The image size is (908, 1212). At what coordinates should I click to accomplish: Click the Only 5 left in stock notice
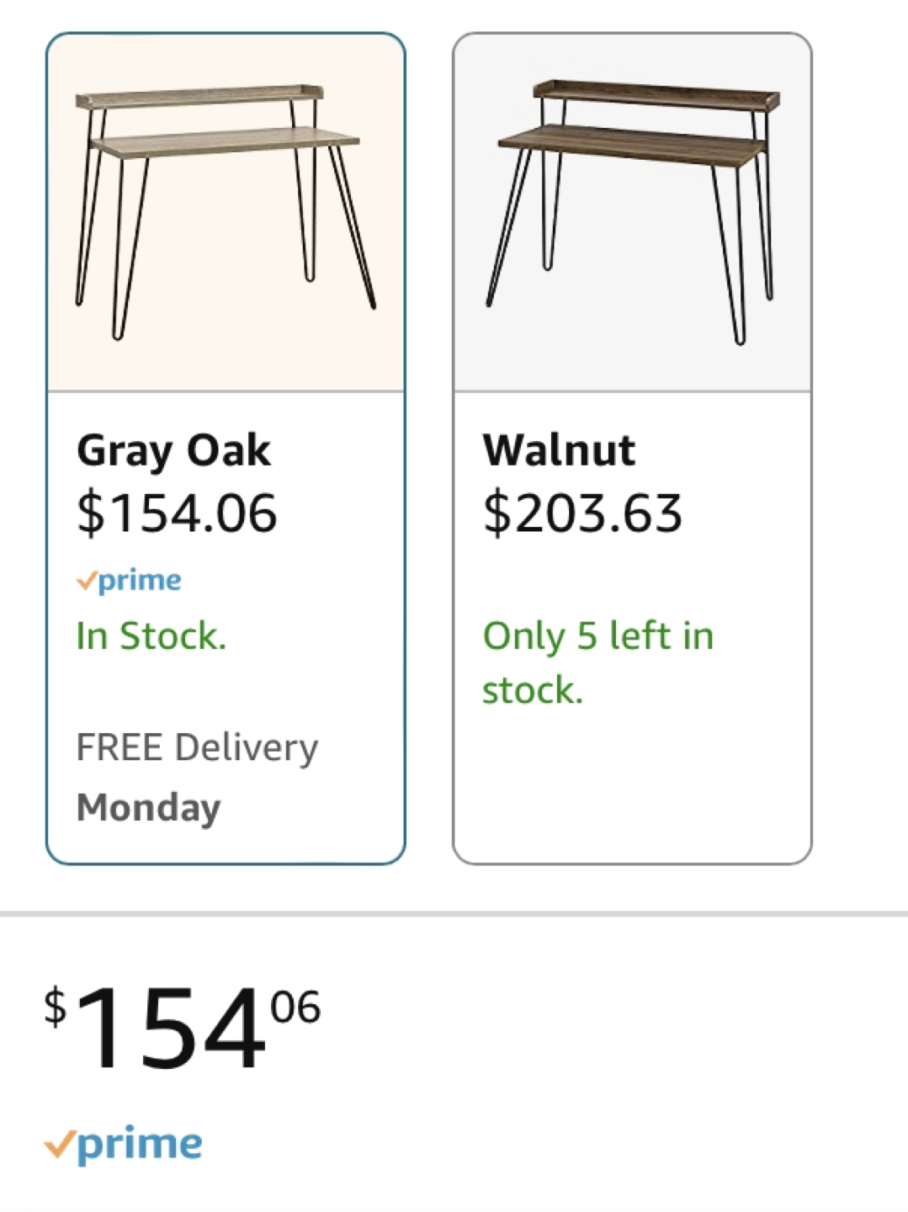pyautogui.click(x=597, y=662)
